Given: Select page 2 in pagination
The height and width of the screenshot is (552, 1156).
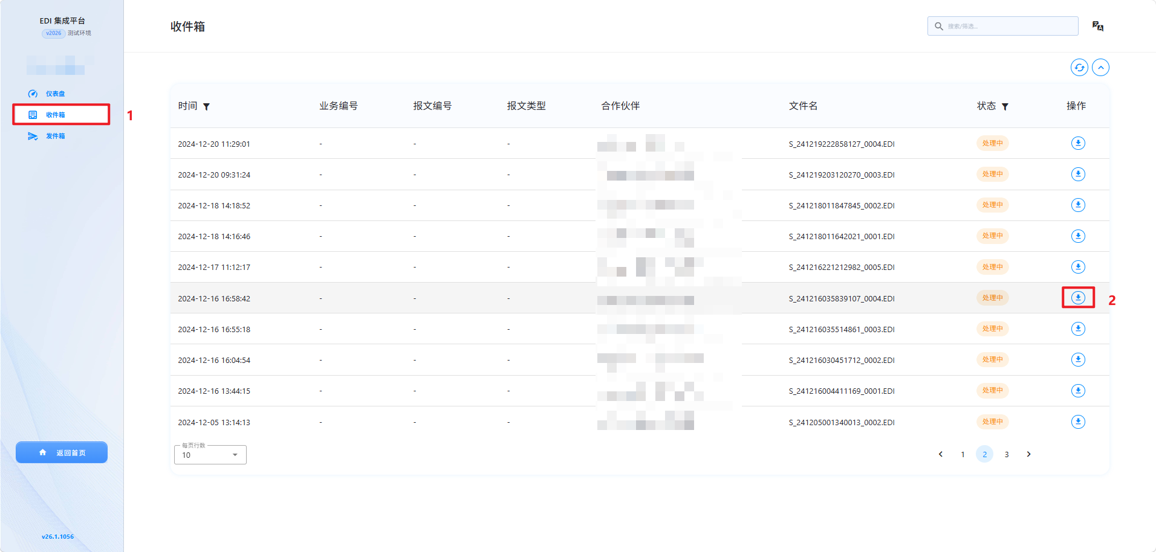Looking at the screenshot, I should pyautogui.click(x=985, y=454).
